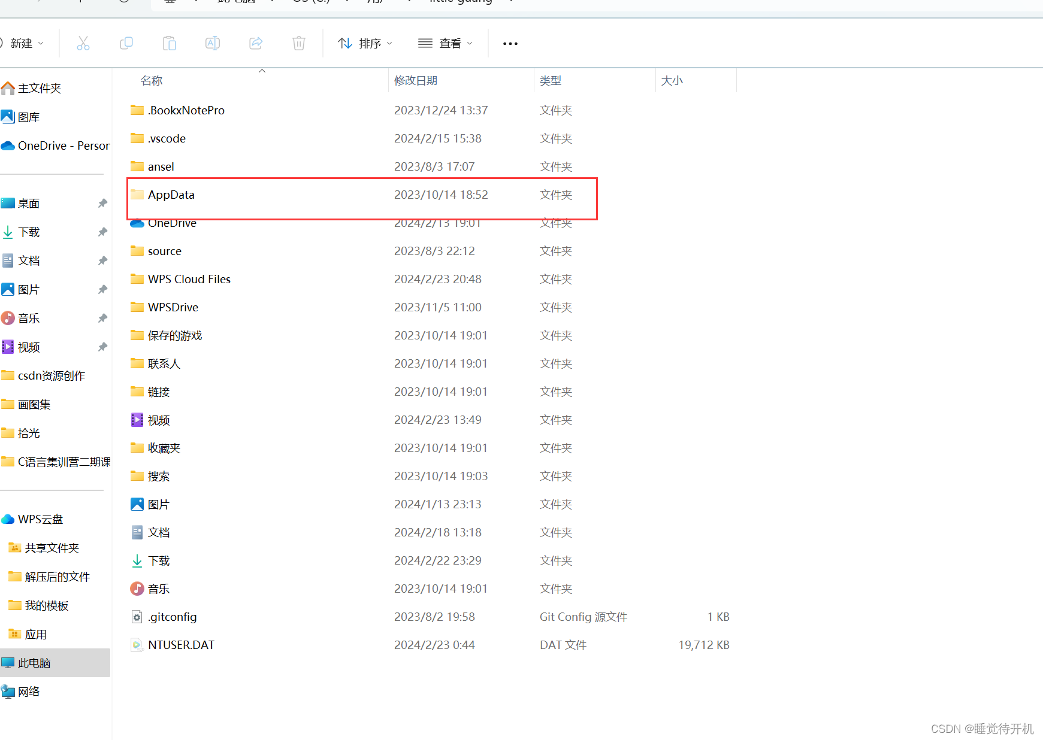
Task: Select the 文档 folder icon in file list
Action: click(137, 532)
